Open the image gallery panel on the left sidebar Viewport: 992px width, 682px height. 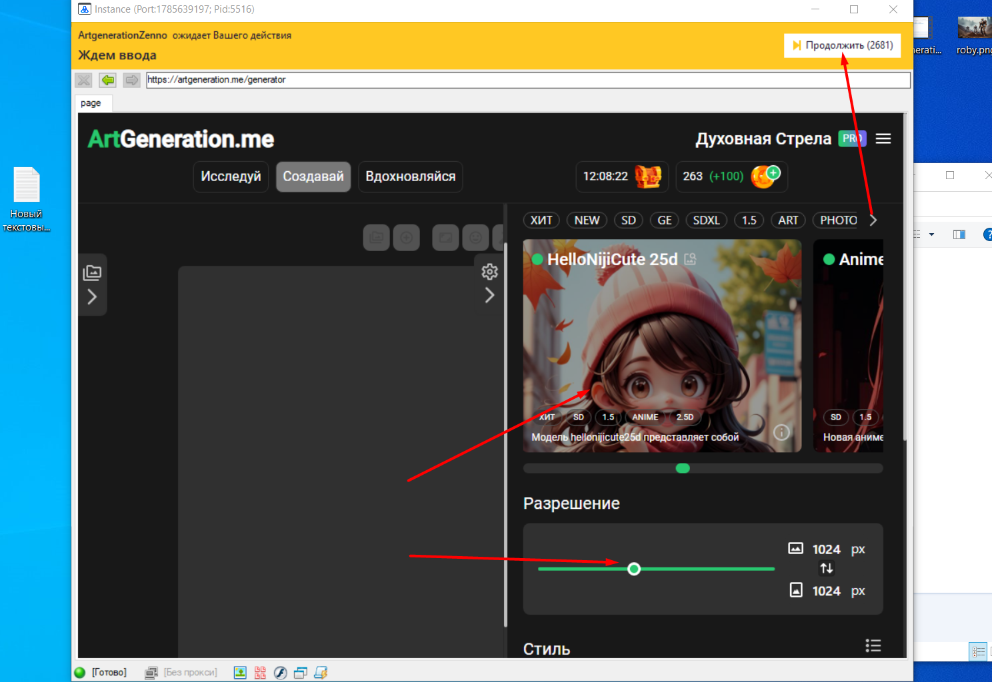93,272
